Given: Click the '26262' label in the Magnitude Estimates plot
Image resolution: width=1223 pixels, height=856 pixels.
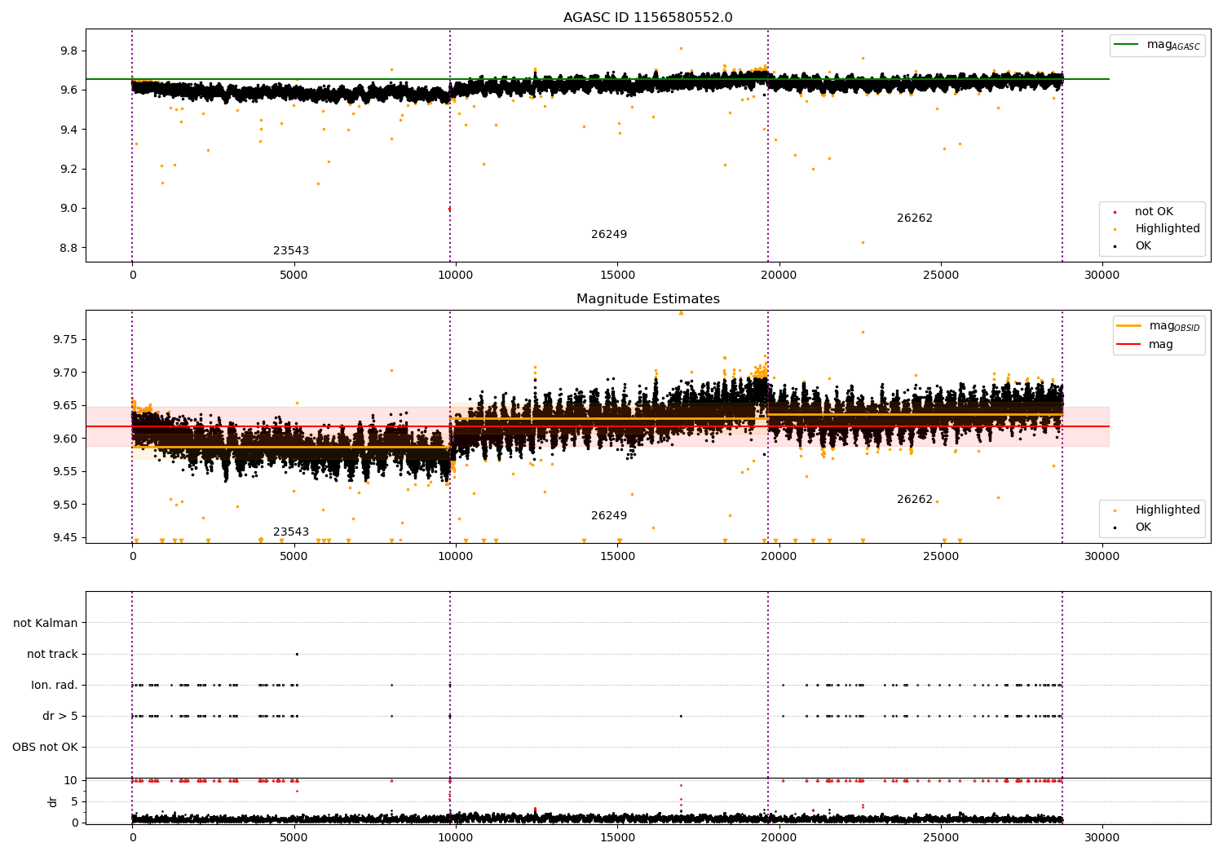Looking at the screenshot, I should point(915,500).
